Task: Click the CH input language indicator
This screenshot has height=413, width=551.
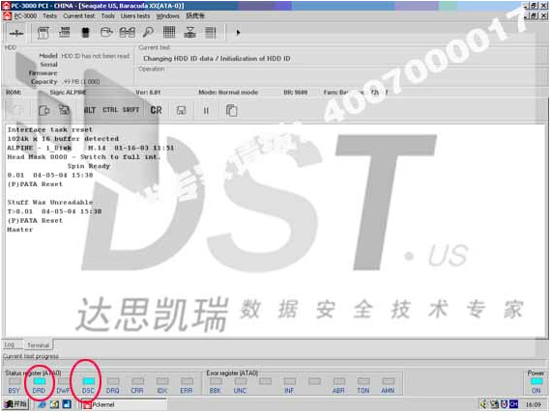Action: click(513, 404)
